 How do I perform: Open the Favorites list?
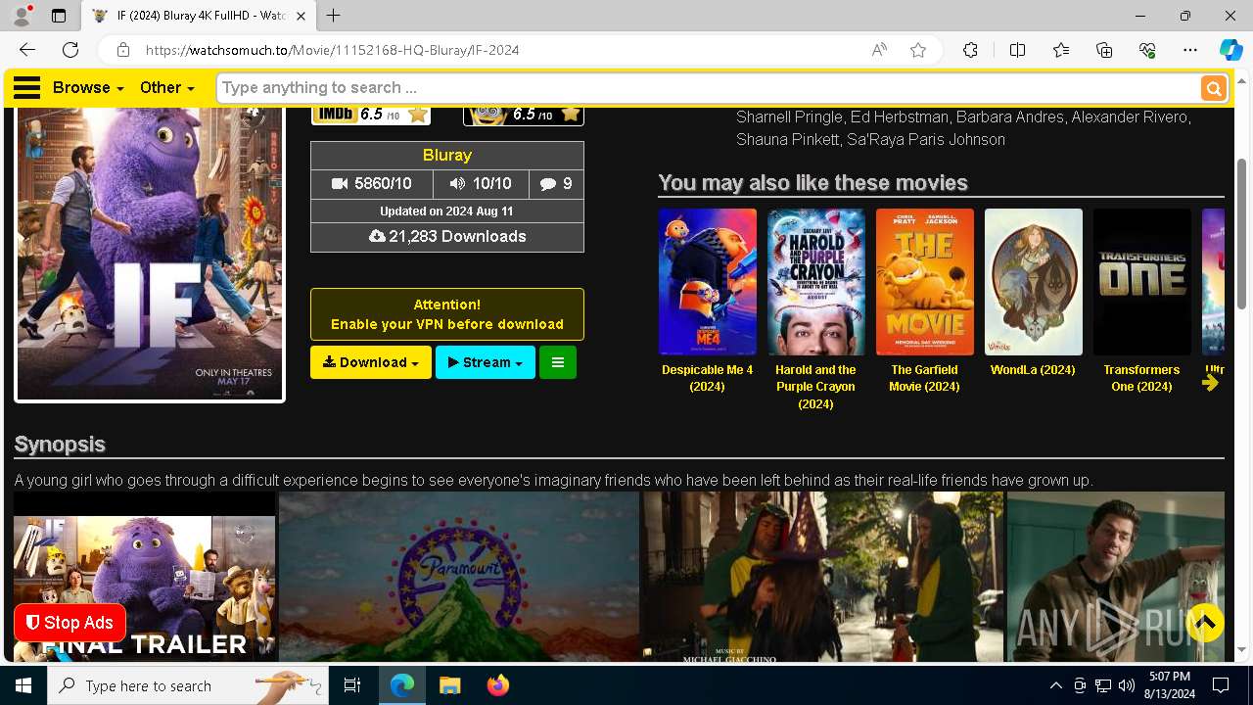[x=1061, y=50]
